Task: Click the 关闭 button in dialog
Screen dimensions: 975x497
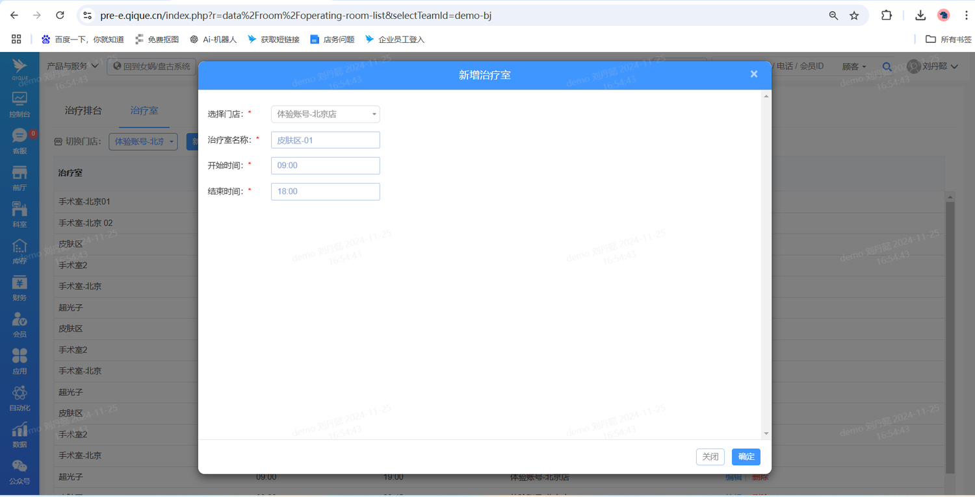Action: click(710, 457)
